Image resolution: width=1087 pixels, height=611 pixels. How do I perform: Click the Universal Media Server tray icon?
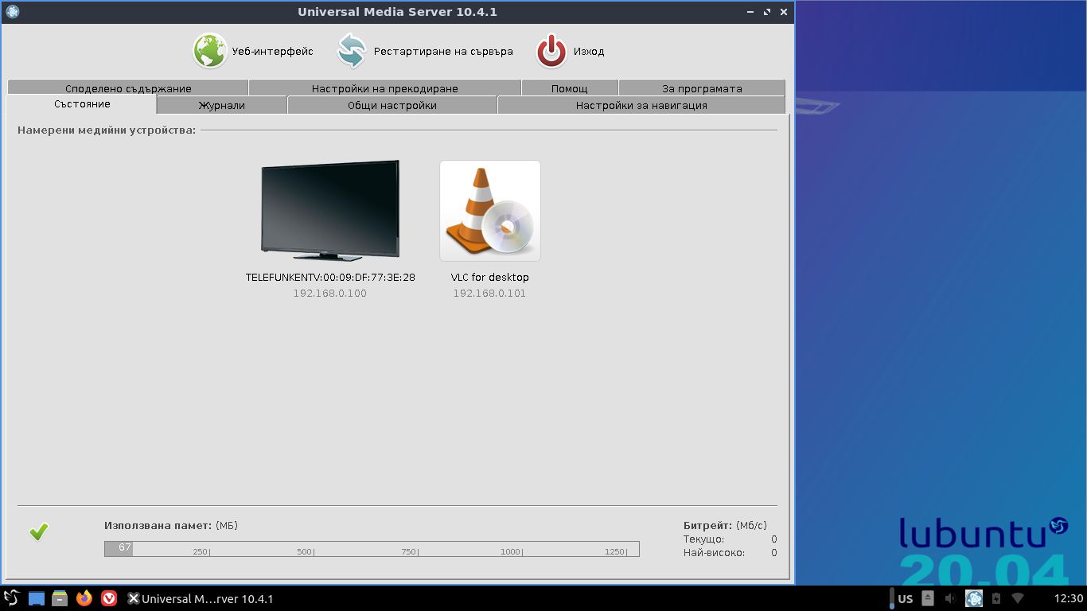click(x=974, y=598)
